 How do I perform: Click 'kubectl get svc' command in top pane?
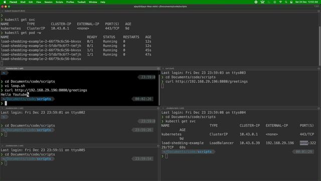click(20, 20)
